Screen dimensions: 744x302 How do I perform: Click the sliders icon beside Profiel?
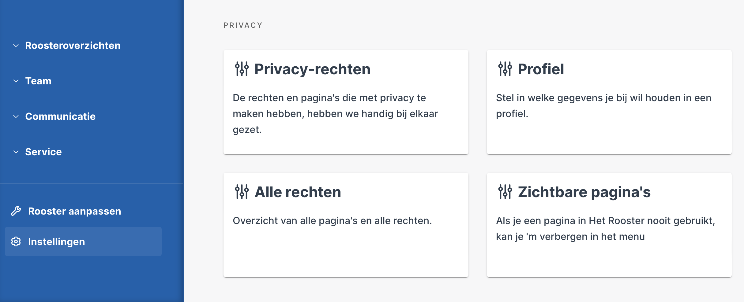(x=505, y=69)
